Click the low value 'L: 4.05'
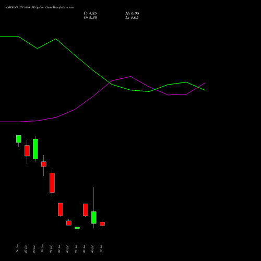Screen dimensions: 261x261 point(132,18)
